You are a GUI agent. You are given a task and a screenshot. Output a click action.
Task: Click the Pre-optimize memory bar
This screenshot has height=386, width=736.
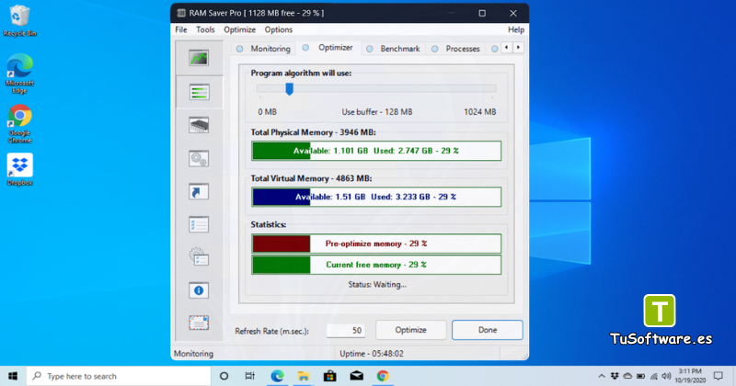(376, 244)
